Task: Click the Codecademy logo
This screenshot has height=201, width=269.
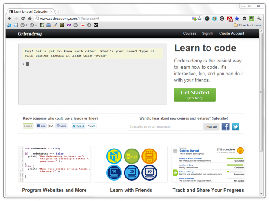Action: [x=30, y=34]
